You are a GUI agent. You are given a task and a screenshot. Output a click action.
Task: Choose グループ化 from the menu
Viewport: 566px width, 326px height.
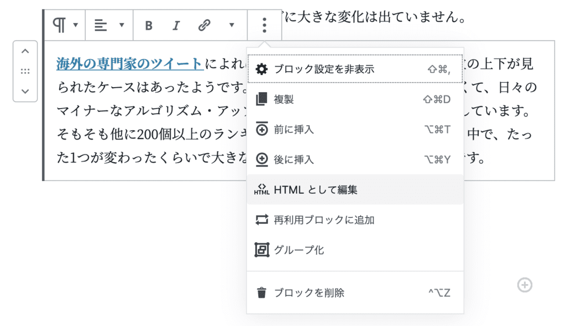pos(299,249)
